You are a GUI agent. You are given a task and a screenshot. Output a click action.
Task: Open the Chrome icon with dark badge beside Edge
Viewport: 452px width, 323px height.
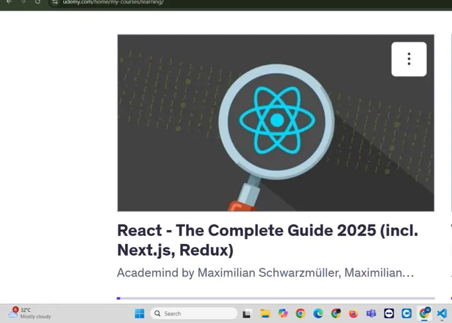tap(336, 314)
